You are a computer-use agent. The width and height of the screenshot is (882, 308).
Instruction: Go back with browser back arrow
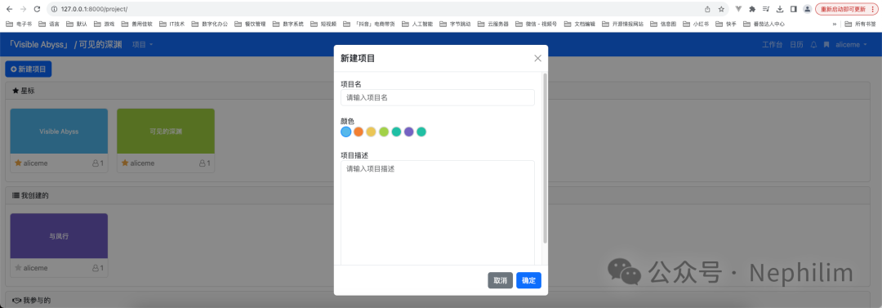click(x=9, y=9)
